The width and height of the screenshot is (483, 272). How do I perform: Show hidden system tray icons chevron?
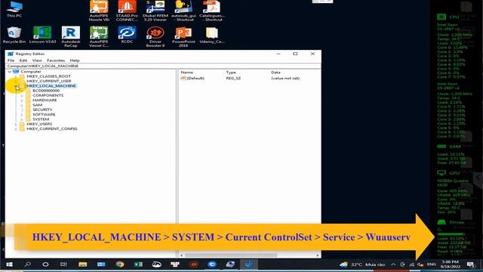pyautogui.click(x=393, y=264)
